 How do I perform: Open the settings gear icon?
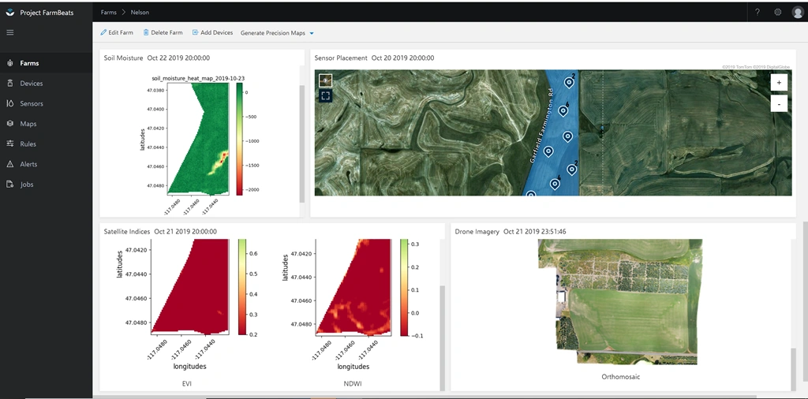click(777, 13)
